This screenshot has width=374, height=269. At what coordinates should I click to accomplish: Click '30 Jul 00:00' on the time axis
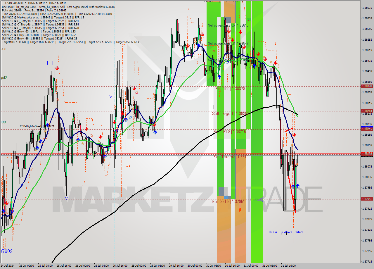pyautogui.click(x=195, y=266)
